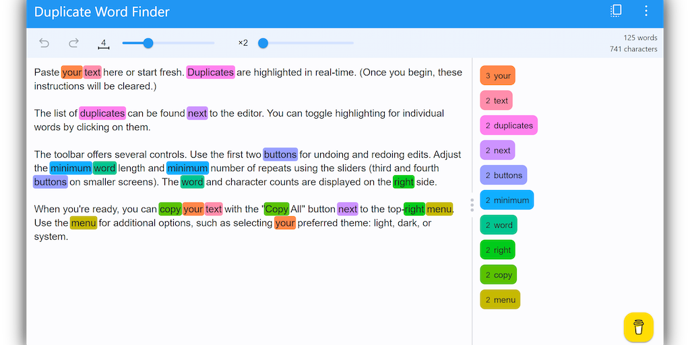Click the redo arrow icon
690x345 pixels.
(x=74, y=43)
